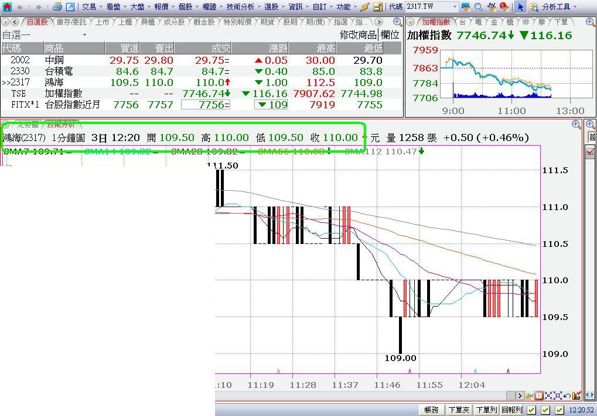Click the zoom icon beside 分析工具
Viewport: 597px width, 416px height.
[534, 7]
